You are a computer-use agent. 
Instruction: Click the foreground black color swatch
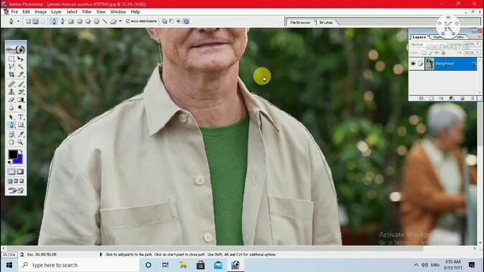[13, 154]
